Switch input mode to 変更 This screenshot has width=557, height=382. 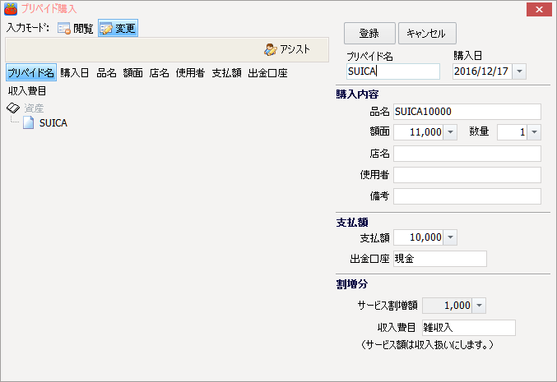pos(118,29)
